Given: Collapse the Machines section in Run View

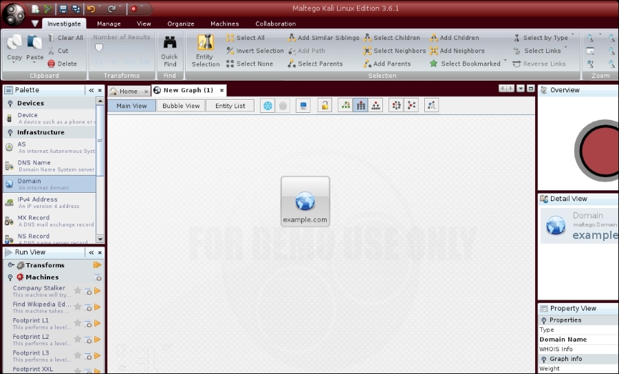Looking at the screenshot, I should [10, 277].
